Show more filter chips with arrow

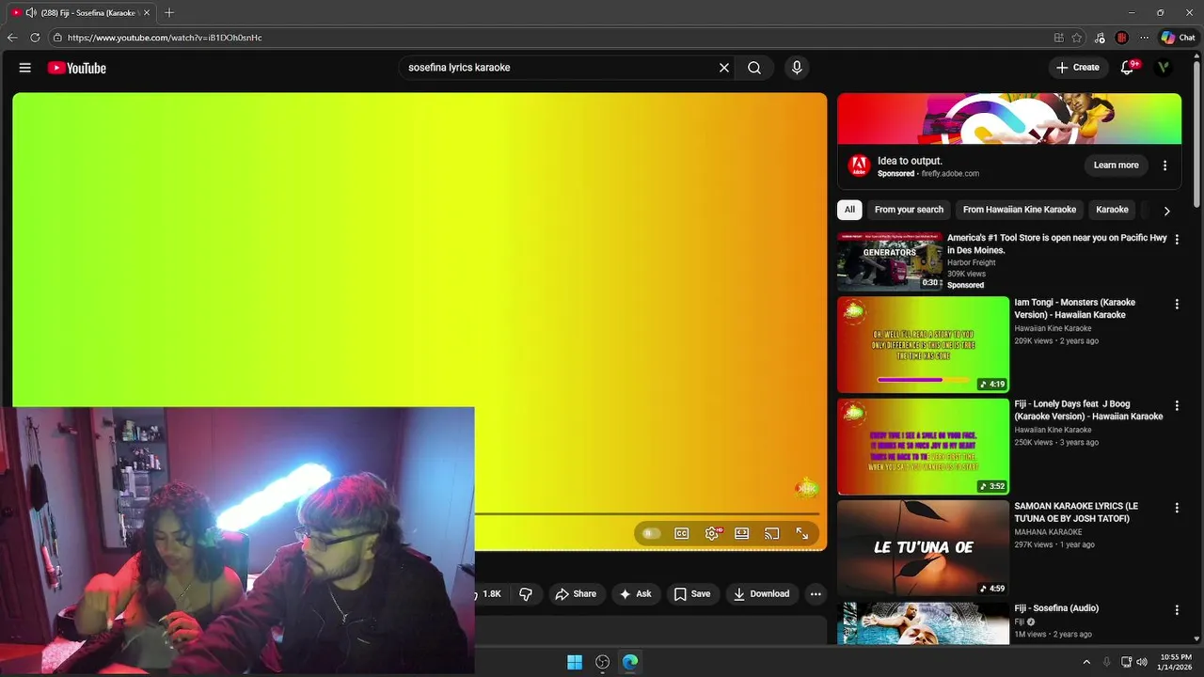[x=1166, y=211]
